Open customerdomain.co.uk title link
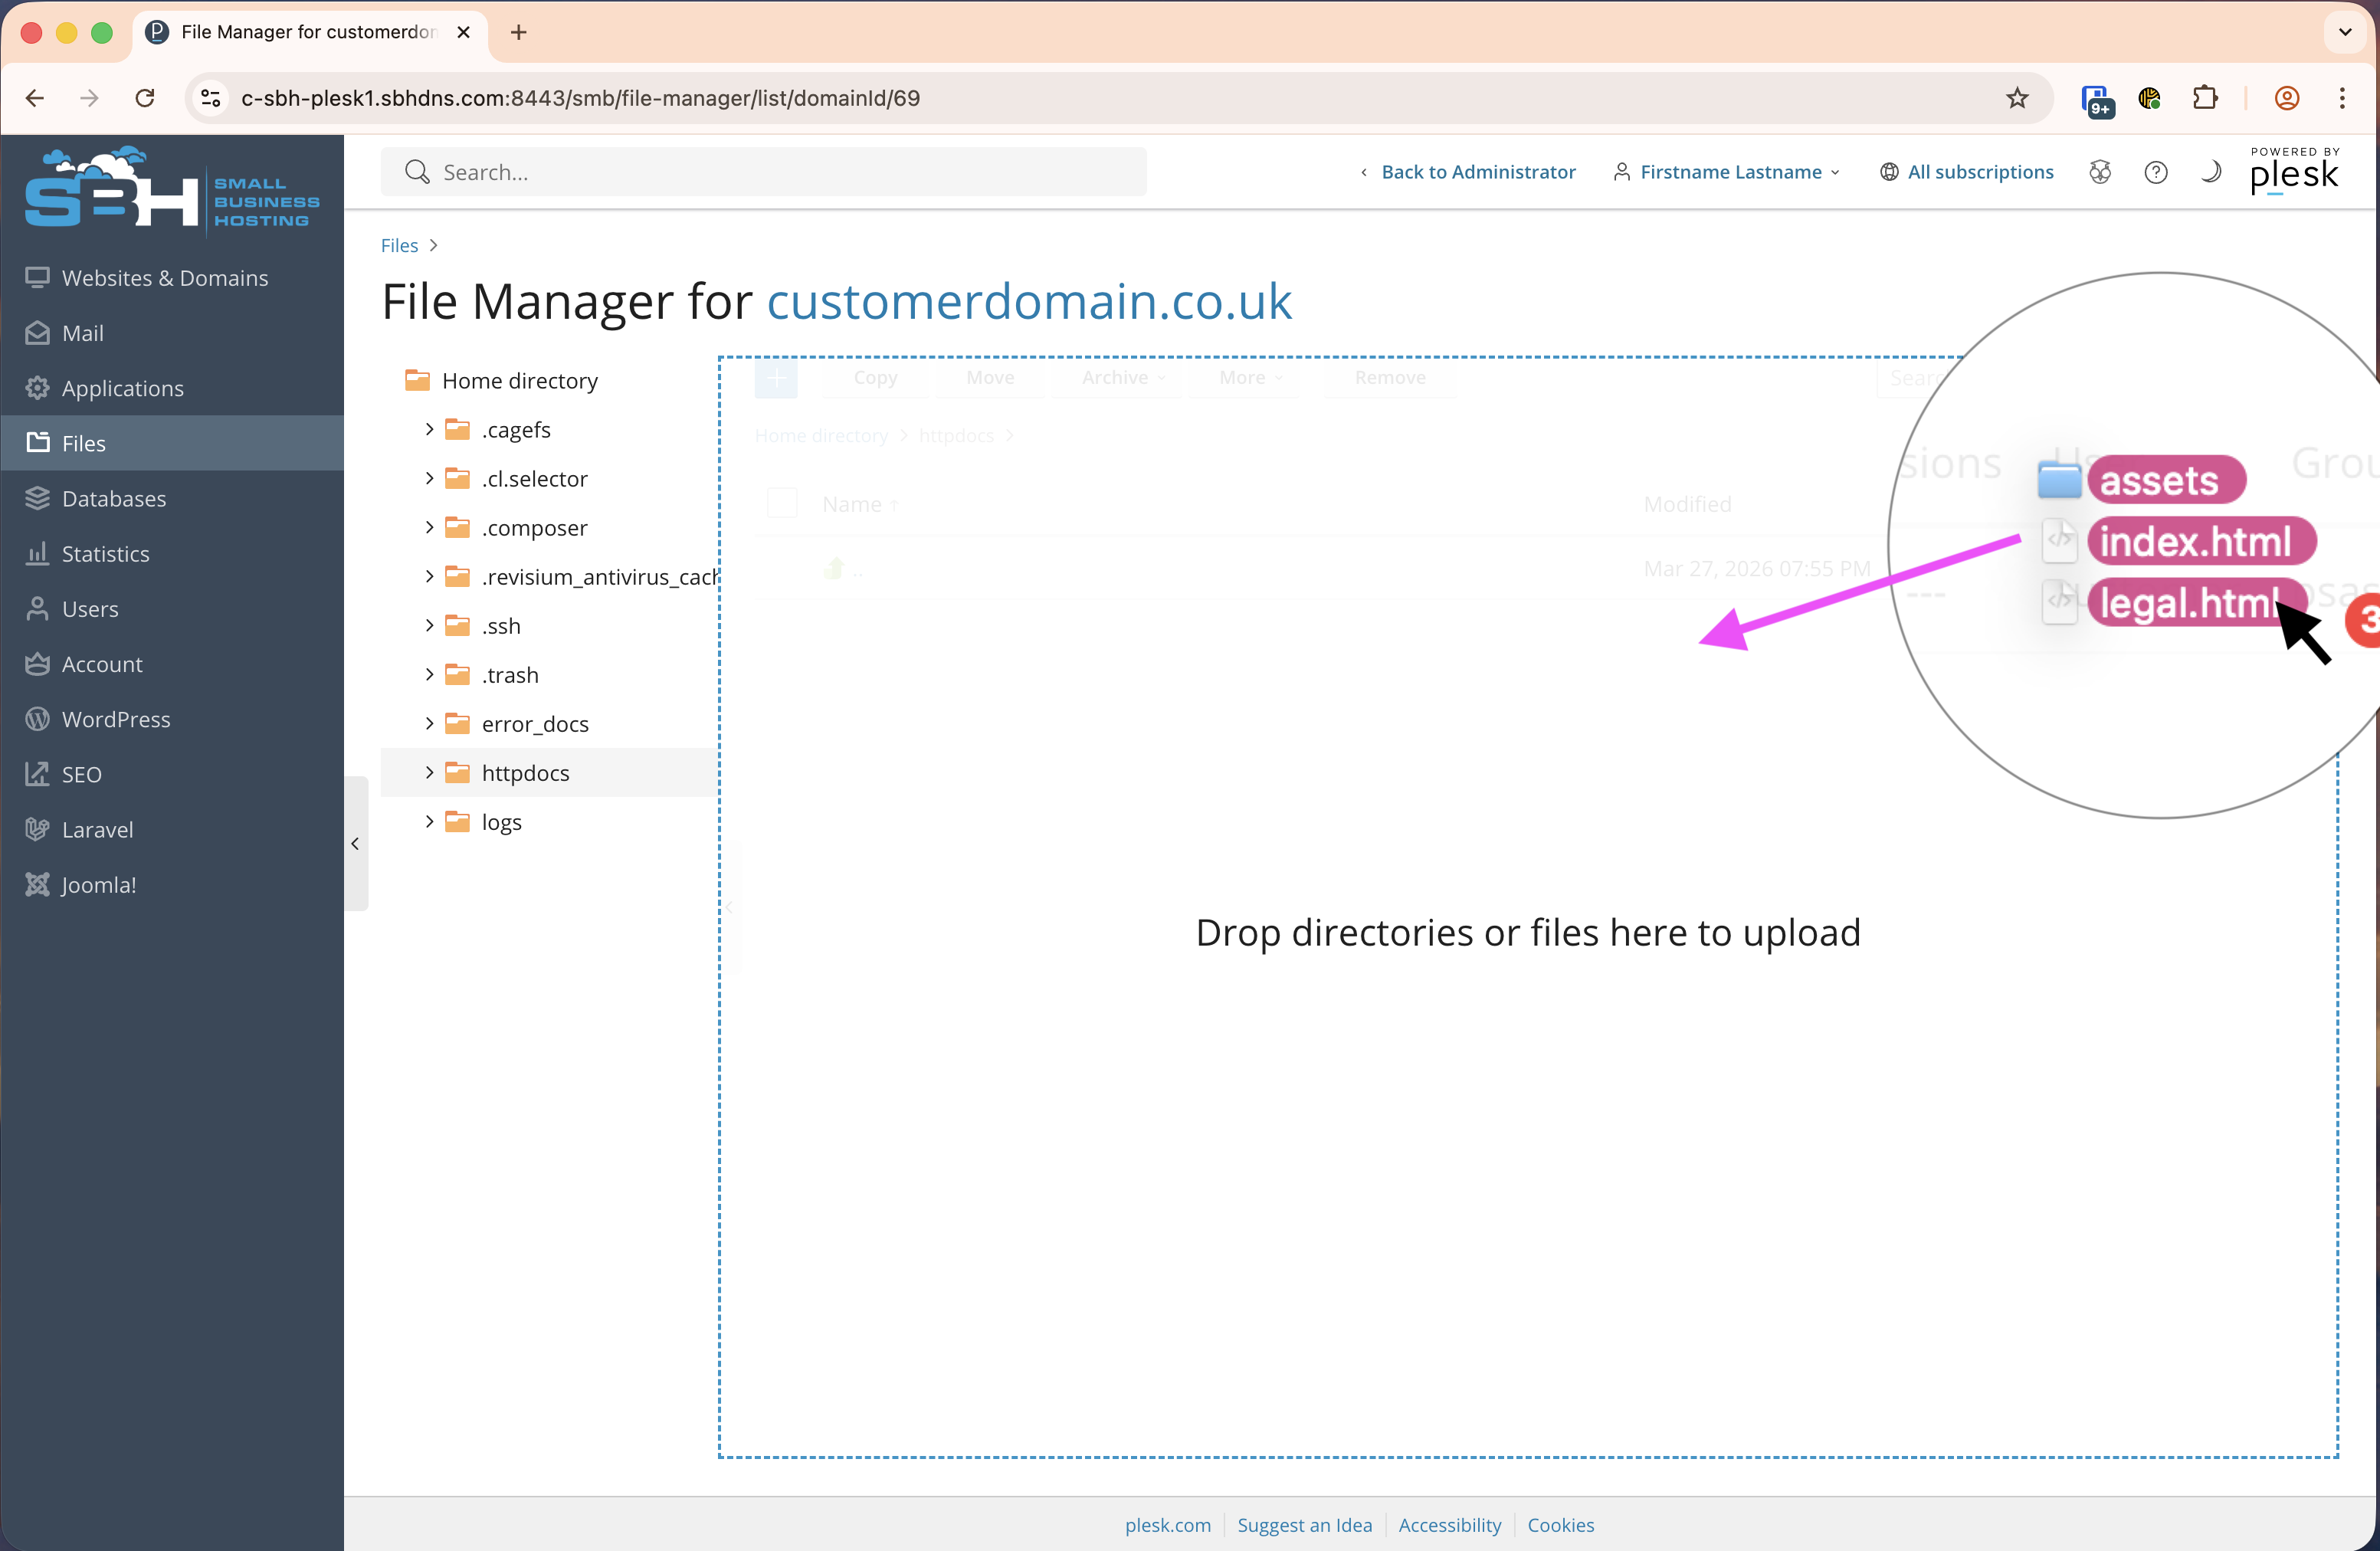 click(1029, 301)
